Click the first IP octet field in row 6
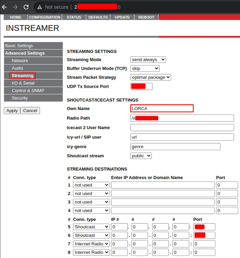This screenshot has width=240, height=258. click(119, 236)
